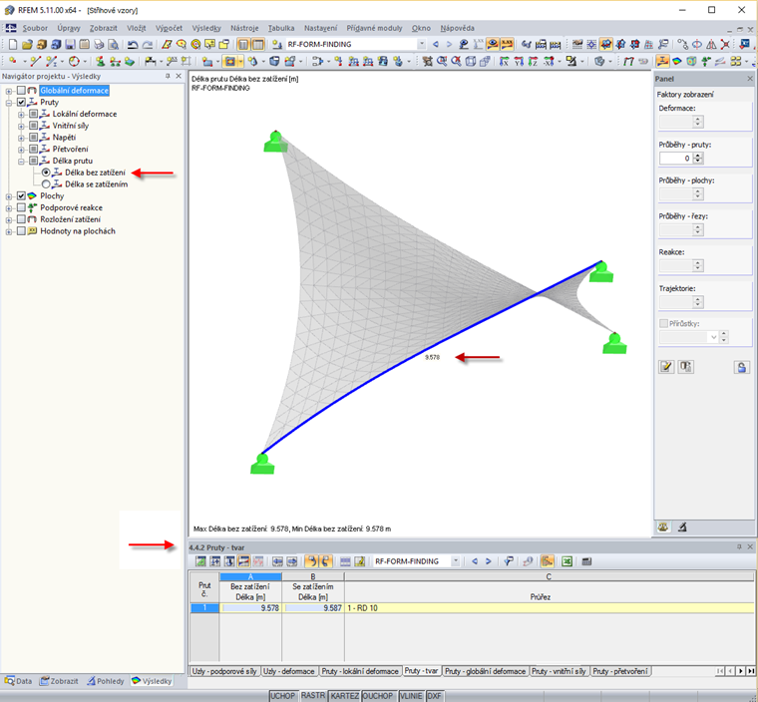Switch to the Pruty - vnitřní síly tab

pos(559,671)
